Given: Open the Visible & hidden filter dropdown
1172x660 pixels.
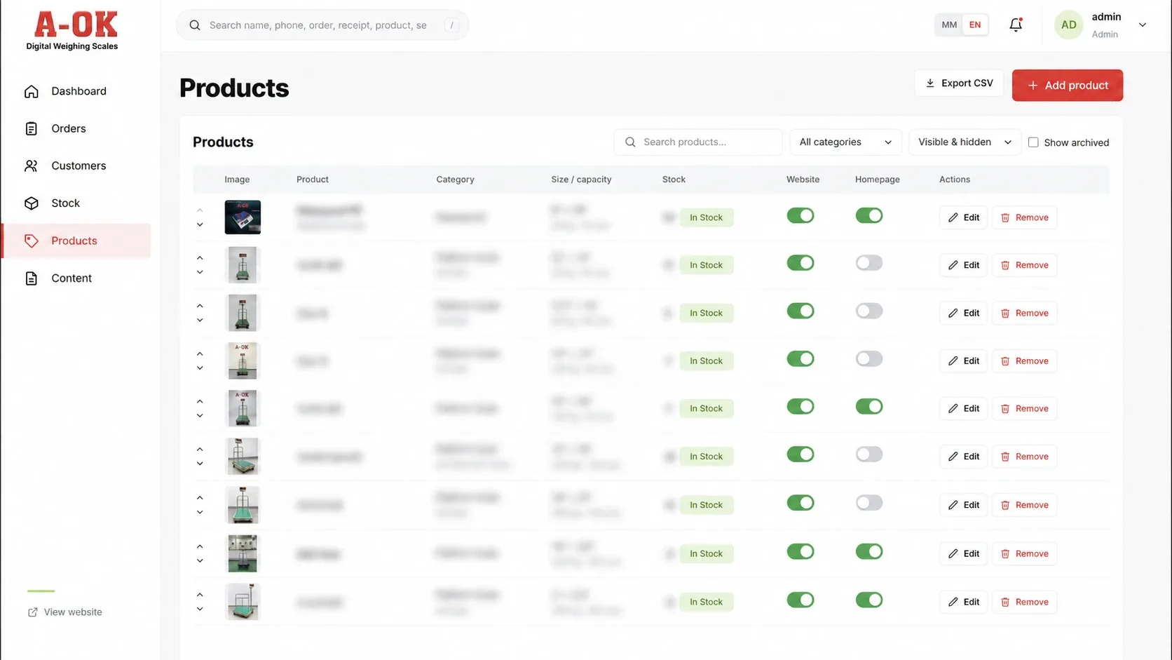Looking at the screenshot, I should [x=965, y=142].
